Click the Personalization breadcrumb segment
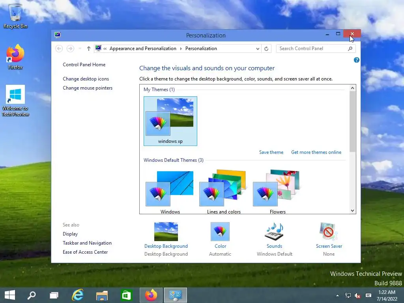The height and width of the screenshot is (303, 404). tap(201, 49)
